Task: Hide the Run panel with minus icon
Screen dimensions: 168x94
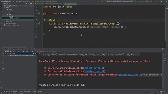Action: (x=165, y=49)
